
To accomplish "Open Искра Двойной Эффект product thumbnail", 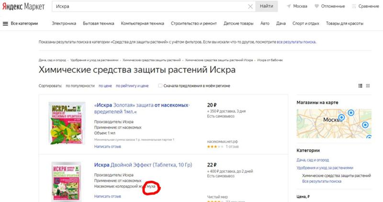I will 66,181.
